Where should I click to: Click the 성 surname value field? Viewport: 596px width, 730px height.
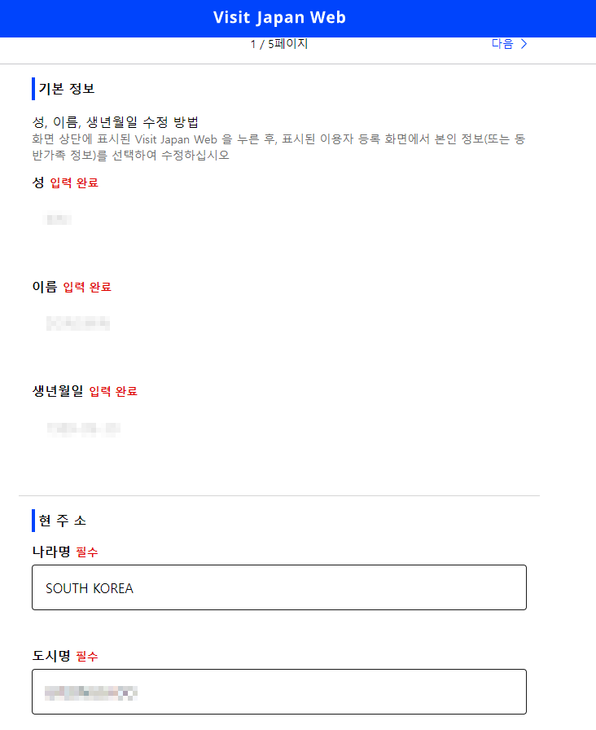pos(56,218)
